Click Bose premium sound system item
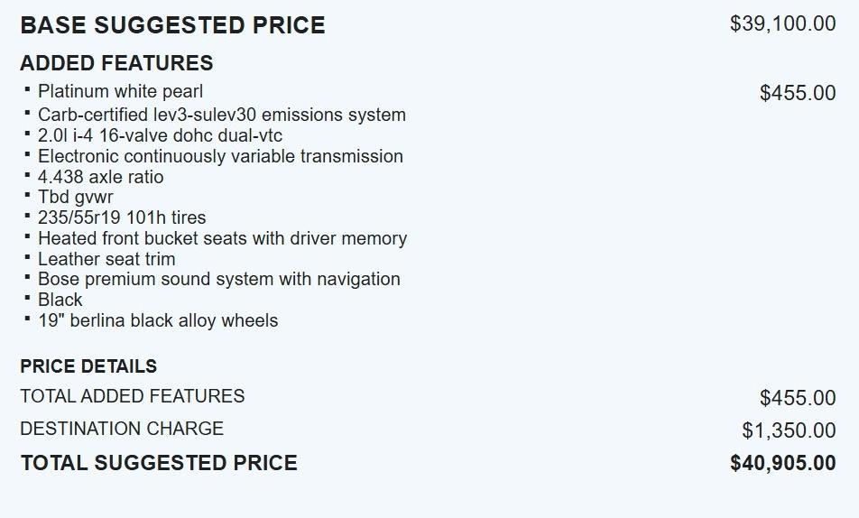 (x=218, y=279)
